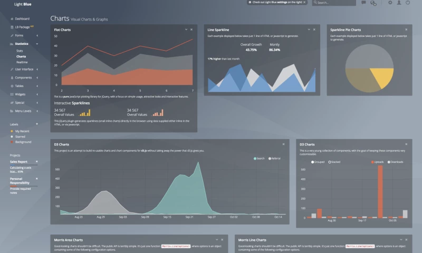Click the power logout icon

point(408,3)
